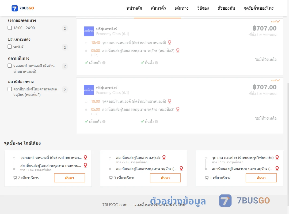Viewport: 289px width, 214px height.
Task: Show เลื่อนตั๋ว info icon on 19:00 trip
Action: tap(104, 121)
